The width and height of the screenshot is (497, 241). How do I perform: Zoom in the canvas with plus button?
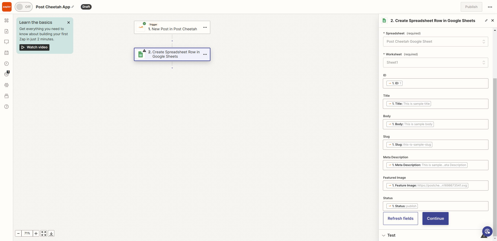pos(36,234)
